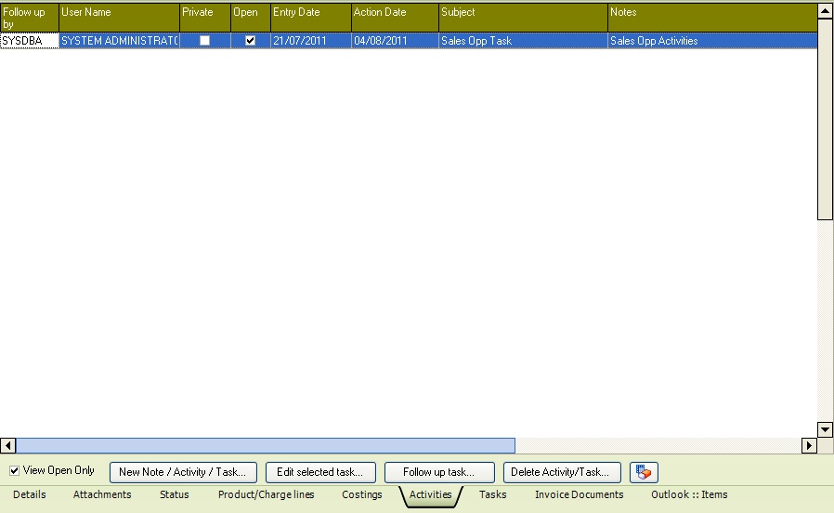
Task: Open the Invoice Documents tab
Action: pos(579,495)
